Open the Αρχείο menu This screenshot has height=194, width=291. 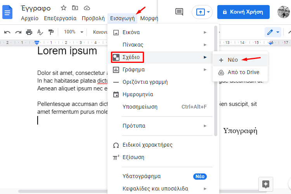point(30,18)
